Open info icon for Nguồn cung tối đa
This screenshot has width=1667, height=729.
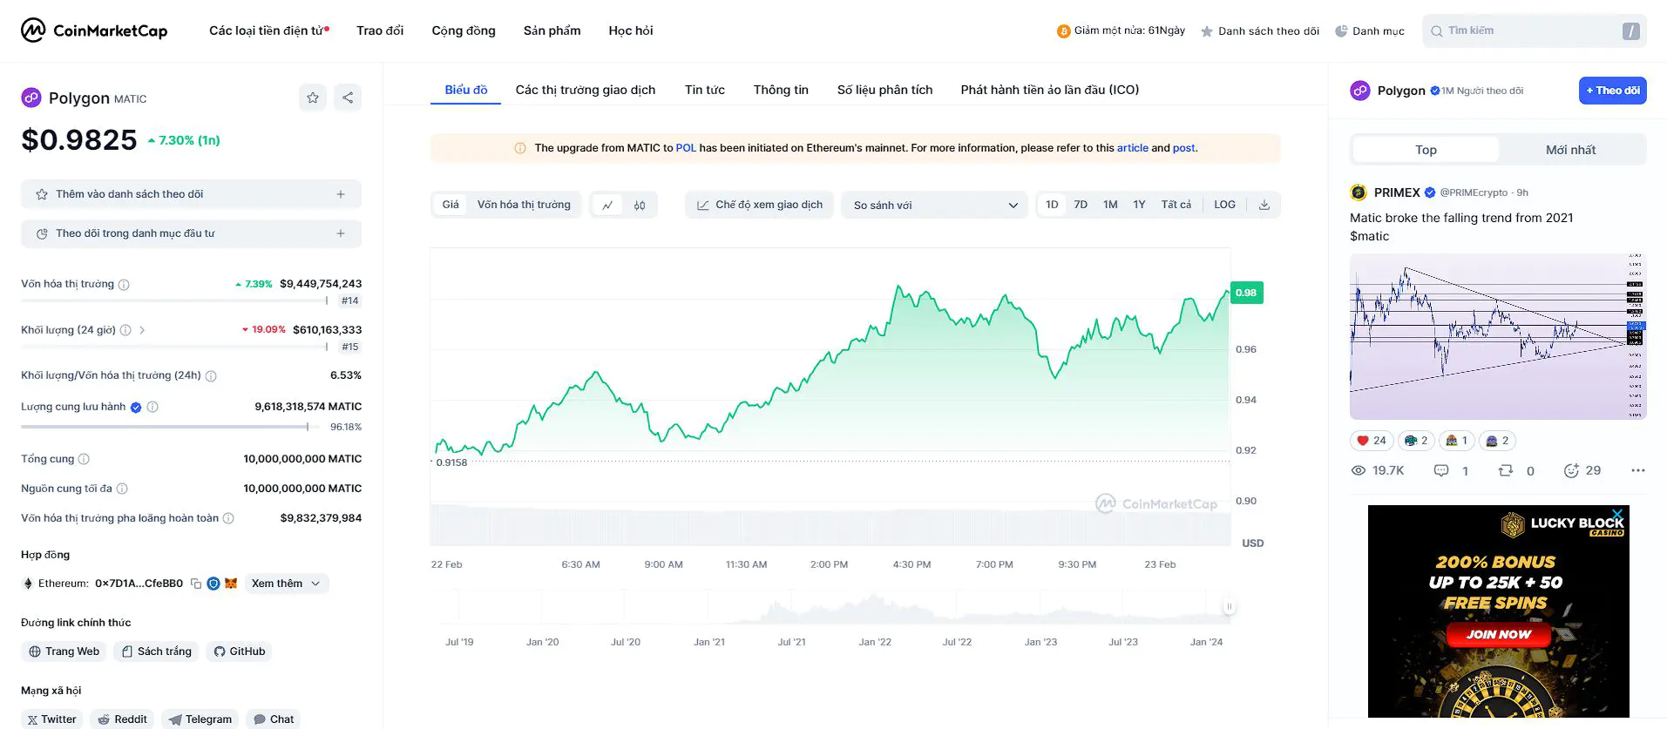(122, 489)
